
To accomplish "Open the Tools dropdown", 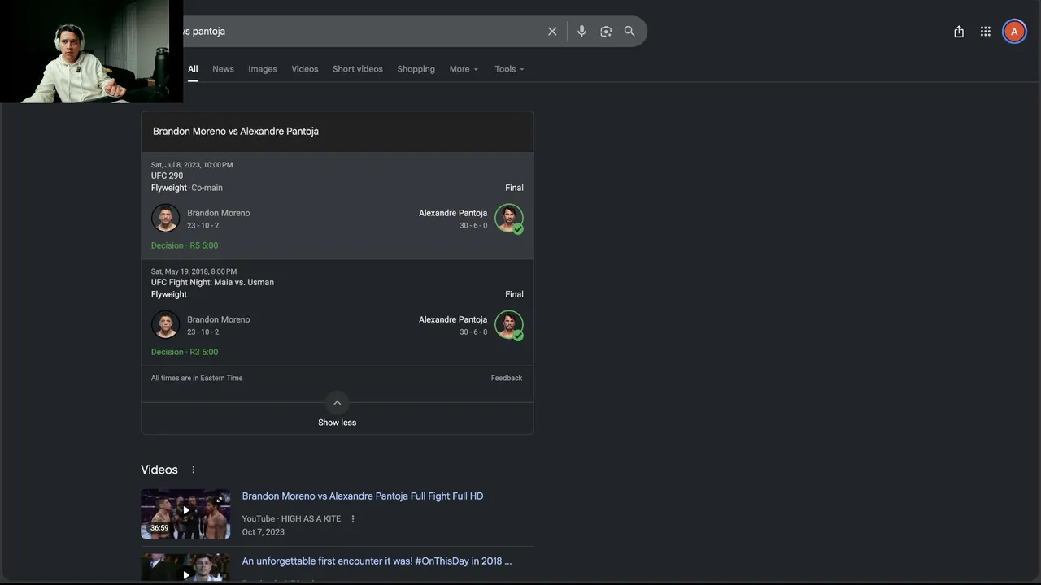I will pos(509,69).
